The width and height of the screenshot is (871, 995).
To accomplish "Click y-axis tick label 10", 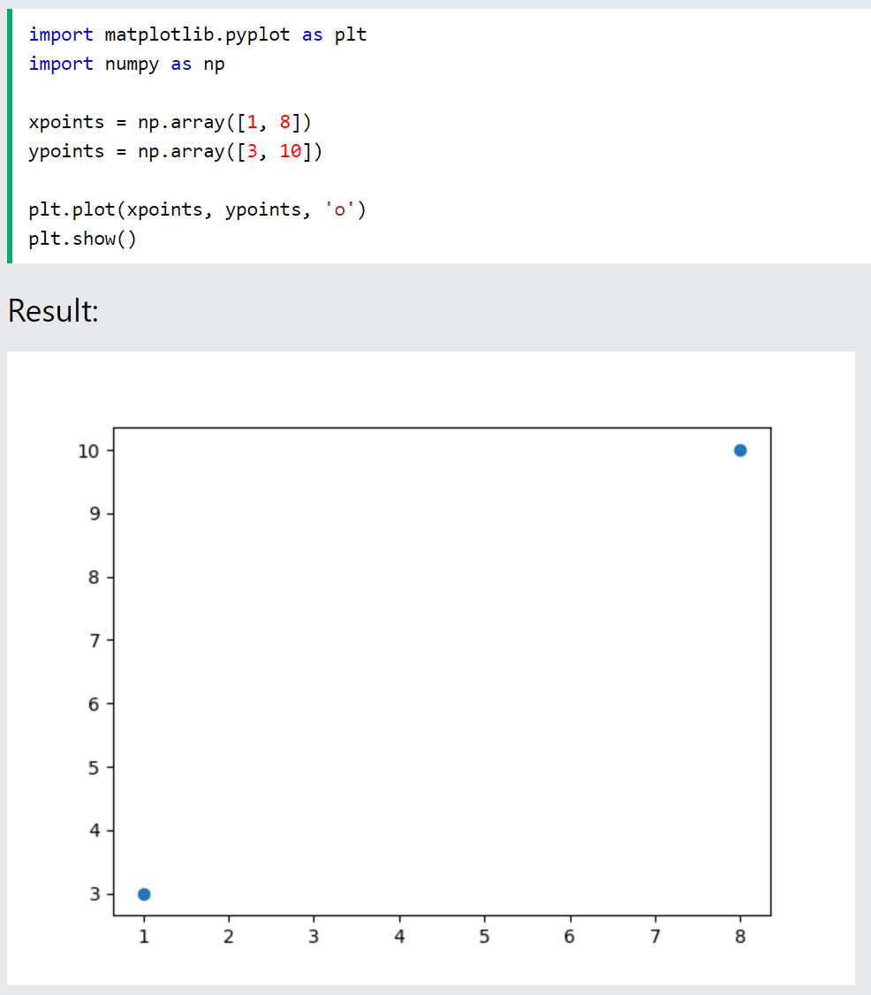I will point(88,452).
